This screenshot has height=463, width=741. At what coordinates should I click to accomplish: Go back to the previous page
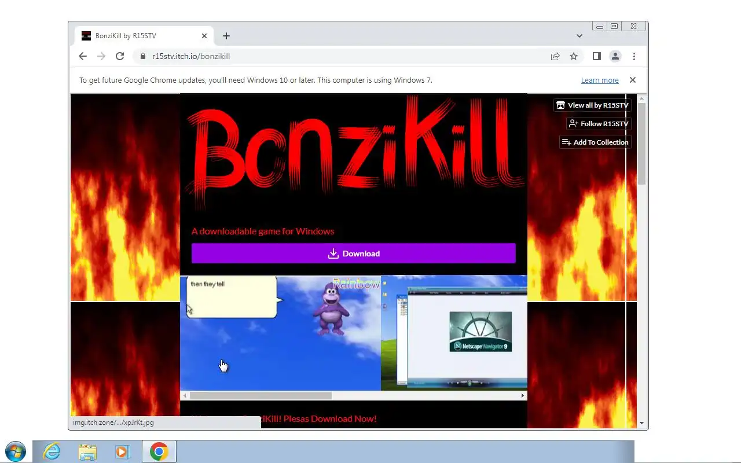tap(83, 56)
